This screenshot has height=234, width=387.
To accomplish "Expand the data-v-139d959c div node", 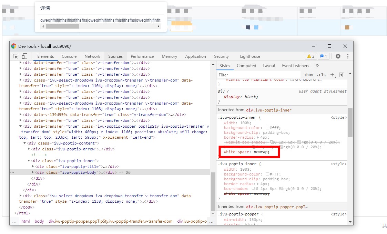I will tap(20, 114).
